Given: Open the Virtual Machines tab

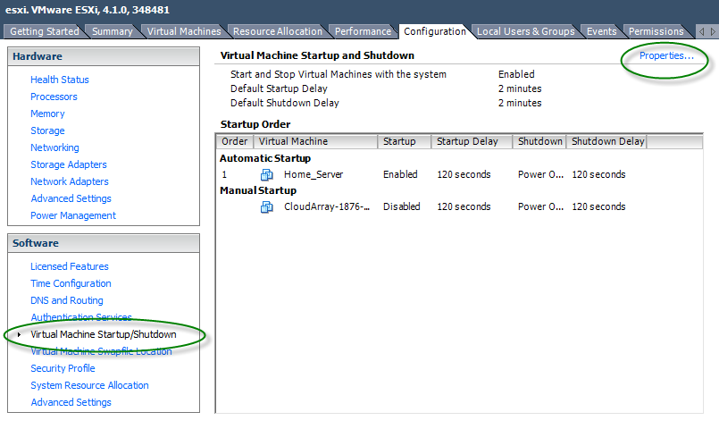Looking at the screenshot, I should 183,31.
